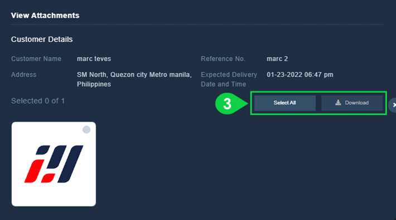Click the red and navy logo image
Screen dimensions: 396x220
pyautogui.click(x=54, y=164)
